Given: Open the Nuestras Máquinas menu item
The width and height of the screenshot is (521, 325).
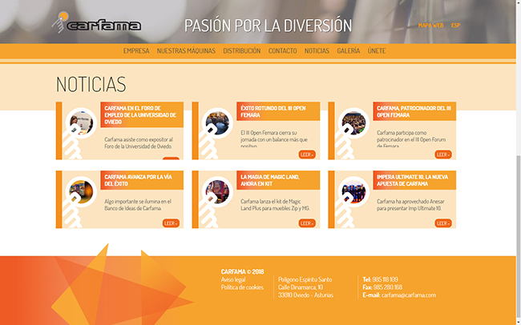Looking at the screenshot, I should pos(186,51).
